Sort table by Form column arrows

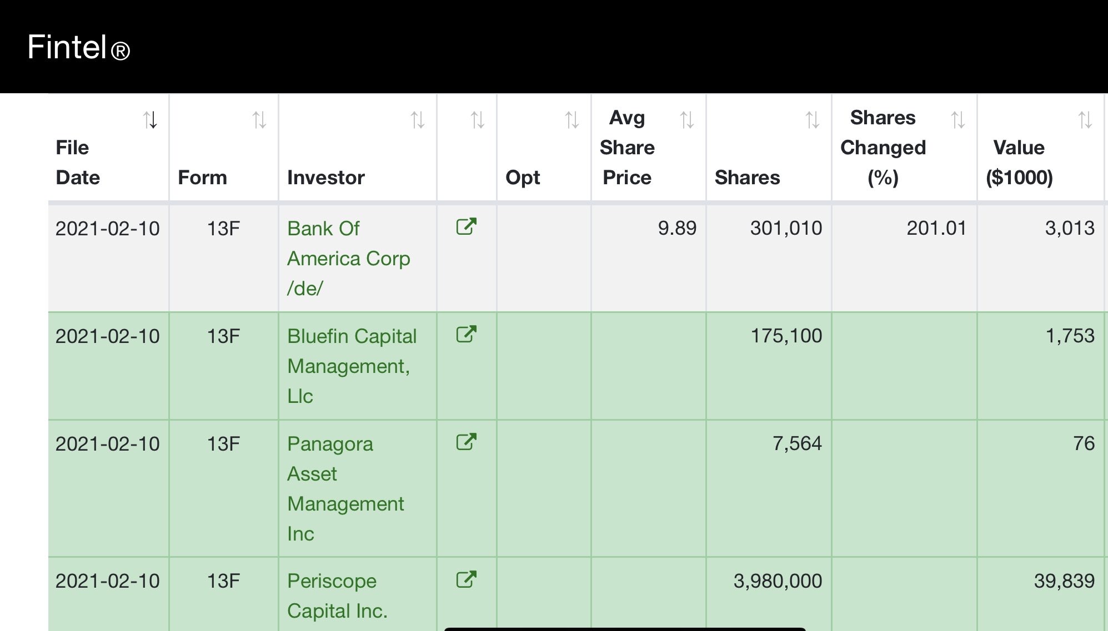pos(259,120)
